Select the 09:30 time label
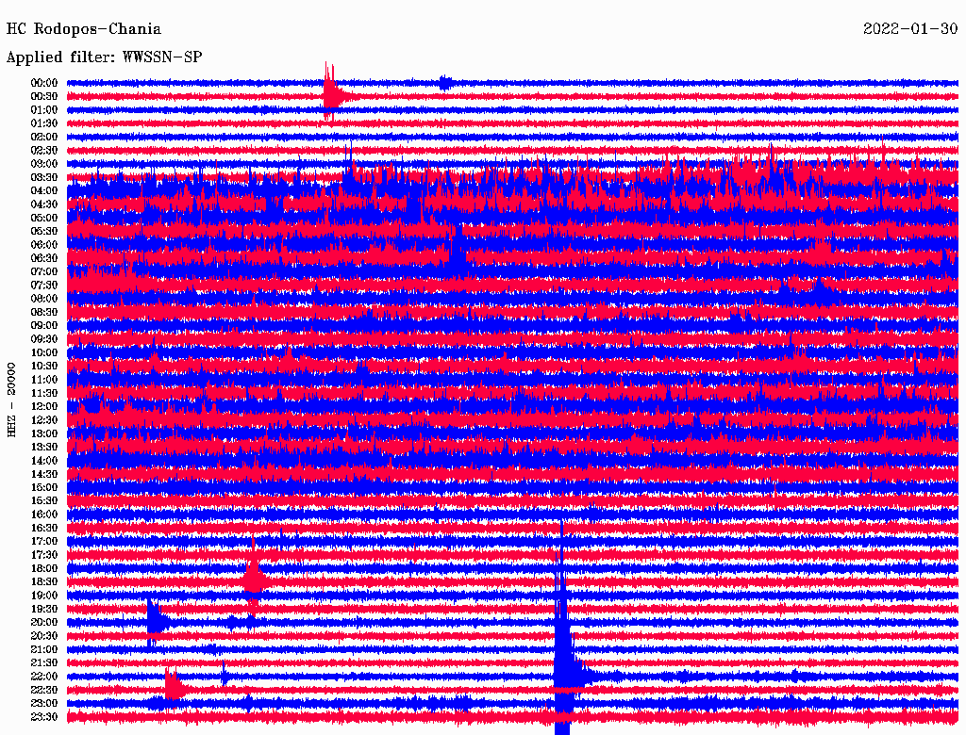This screenshot has height=735, width=966. [43, 339]
